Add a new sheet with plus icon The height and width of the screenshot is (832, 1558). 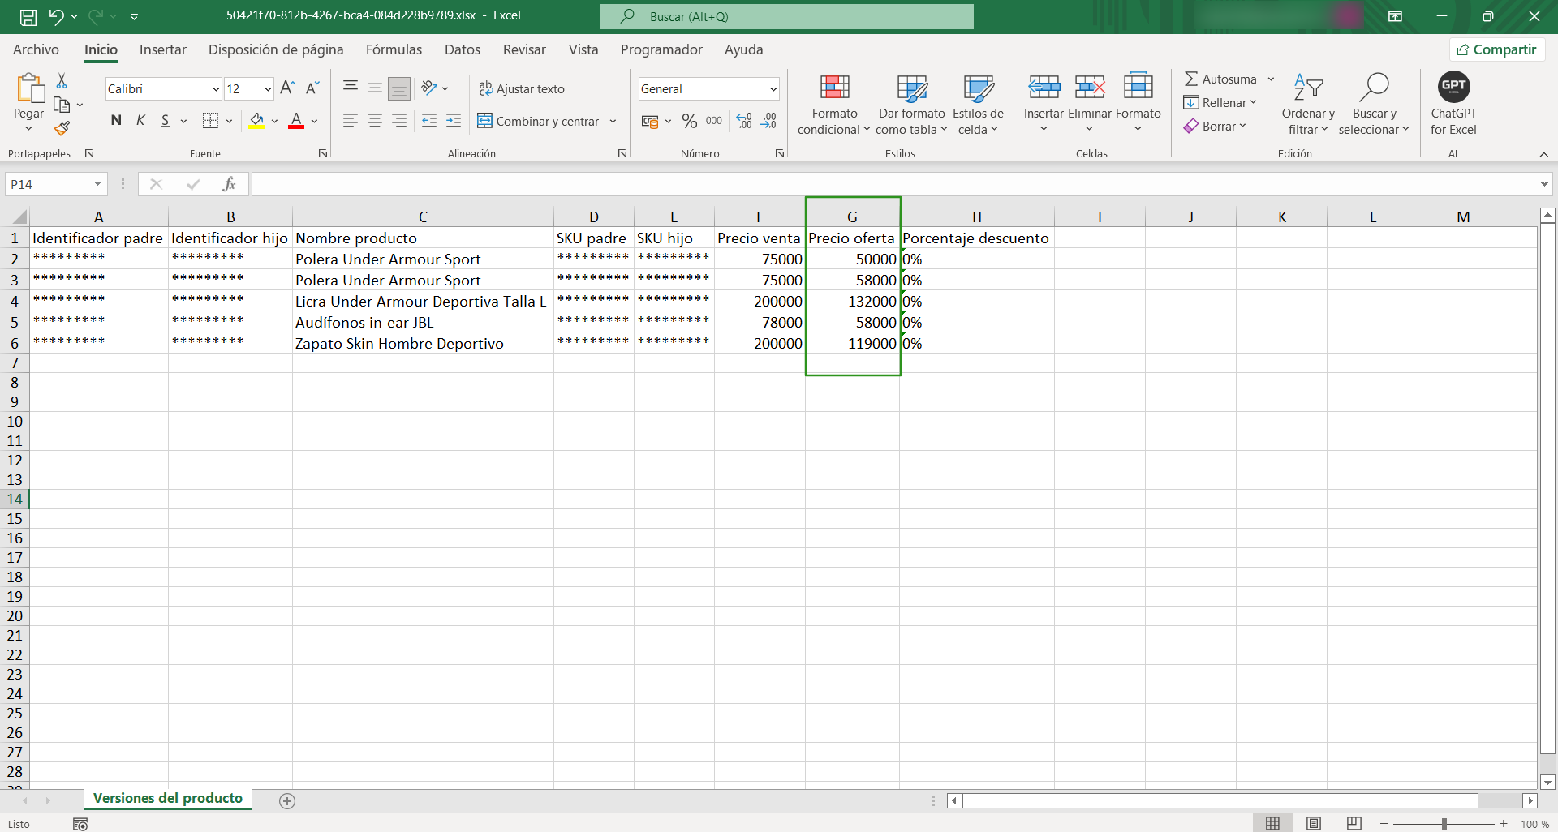(x=287, y=801)
